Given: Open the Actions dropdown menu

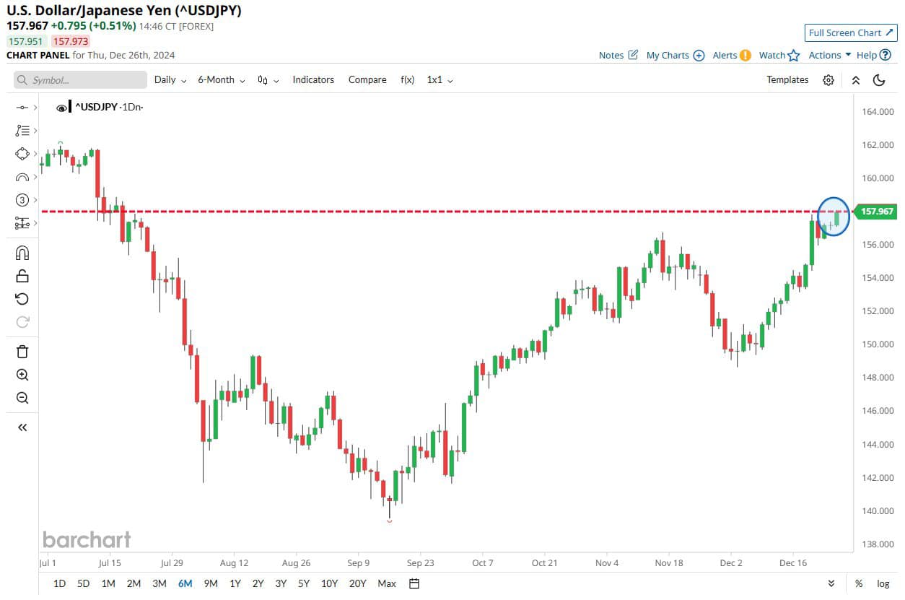Looking at the screenshot, I should [x=829, y=55].
